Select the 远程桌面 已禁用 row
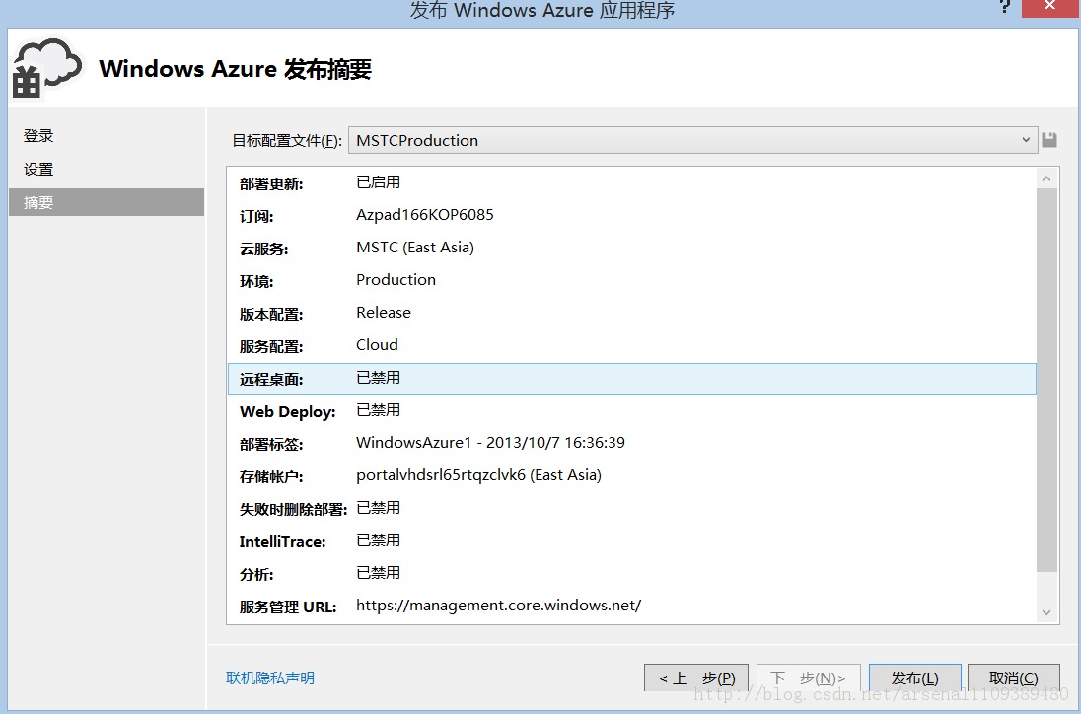This screenshot has height=714, width=1081. coord(631,379)
